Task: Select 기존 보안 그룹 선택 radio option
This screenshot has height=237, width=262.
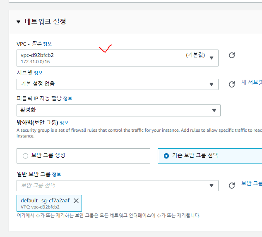Action: (x=166, y=156)
